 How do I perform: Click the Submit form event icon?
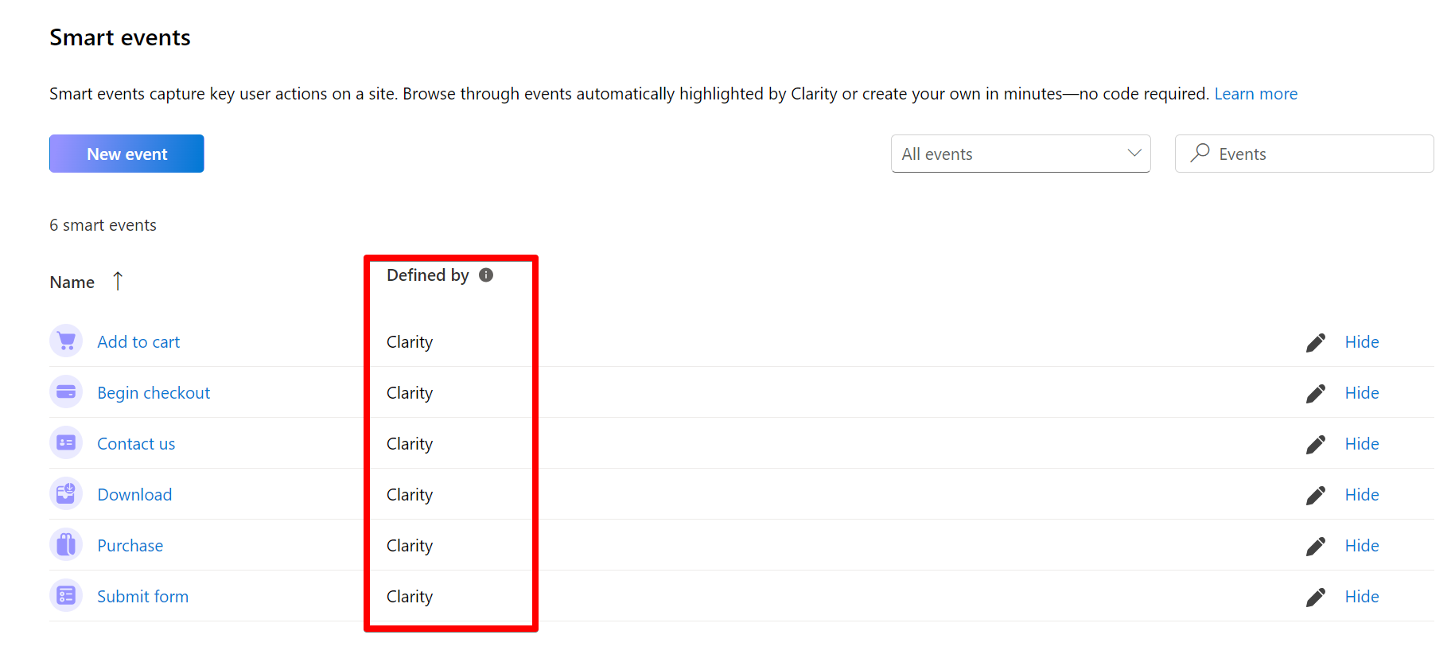[x=65, y=595]
